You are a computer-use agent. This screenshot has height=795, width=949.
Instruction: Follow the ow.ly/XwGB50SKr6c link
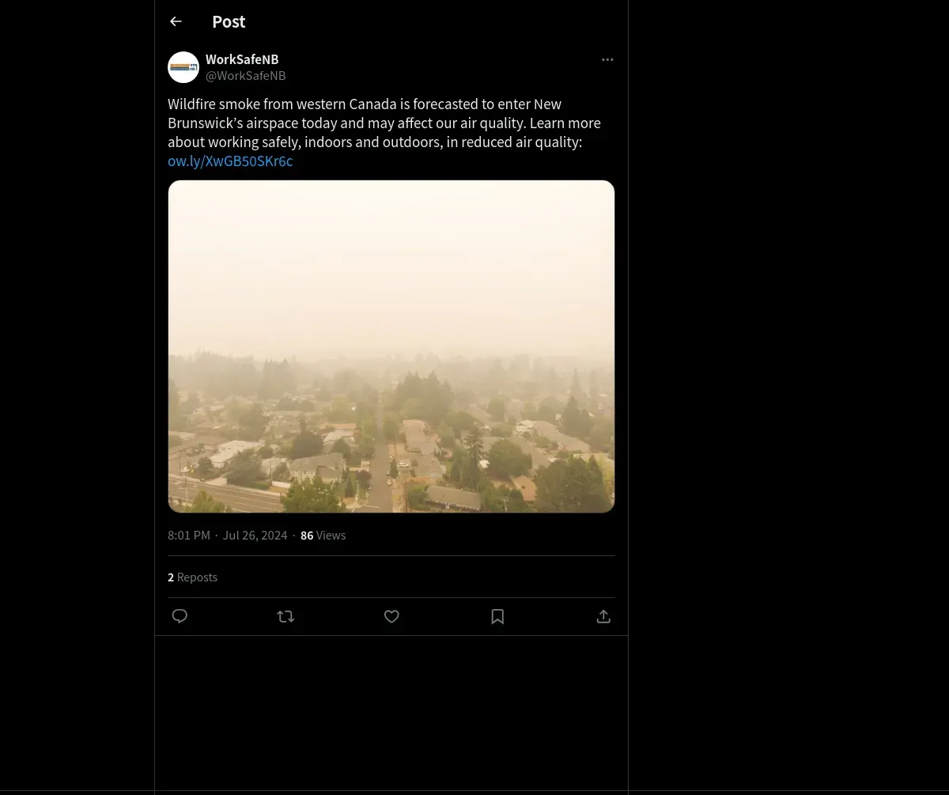coord(230,161)
